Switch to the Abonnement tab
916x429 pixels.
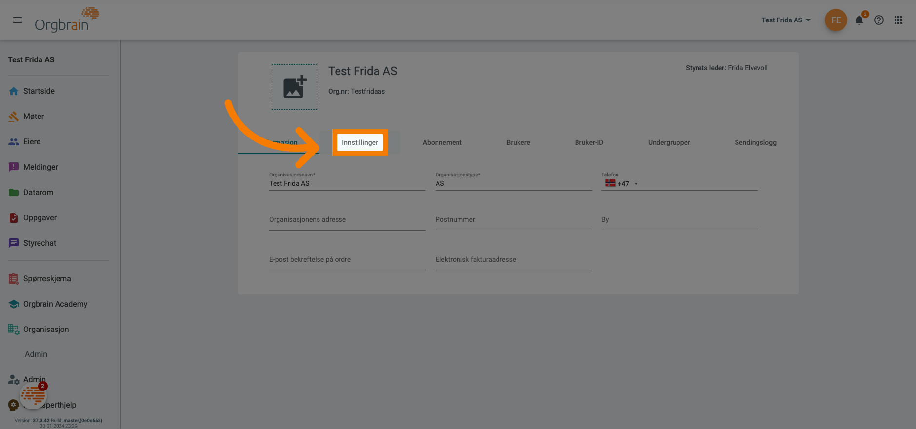click(x=442, y=142)
